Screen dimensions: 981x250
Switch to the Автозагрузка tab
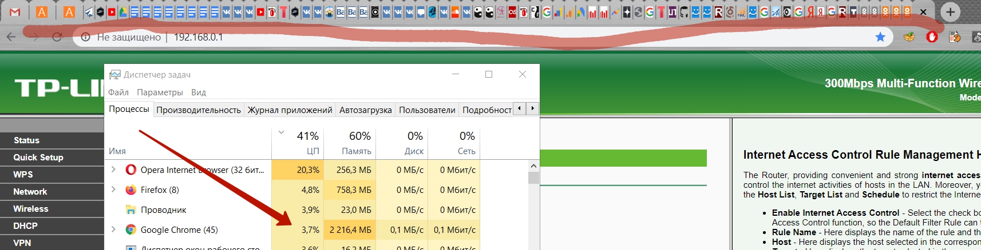pos(365,110)
